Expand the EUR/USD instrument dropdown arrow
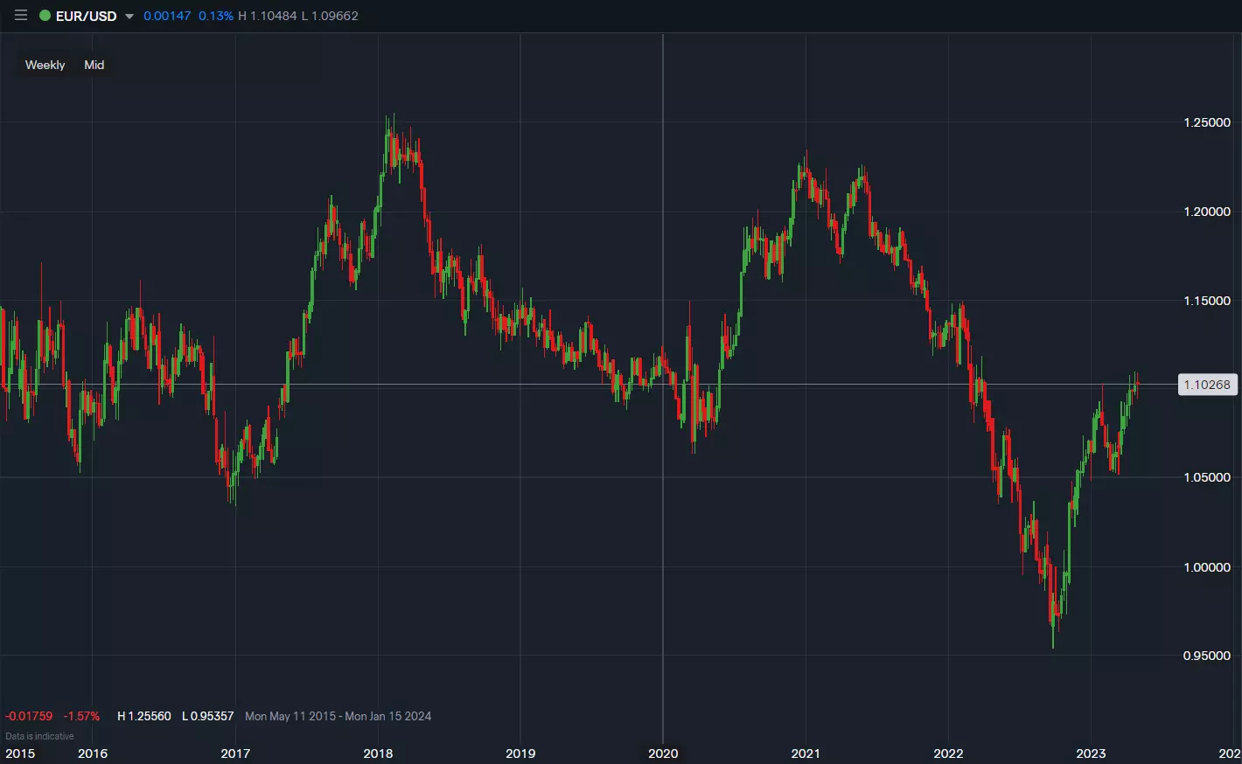 pos(129,17)
